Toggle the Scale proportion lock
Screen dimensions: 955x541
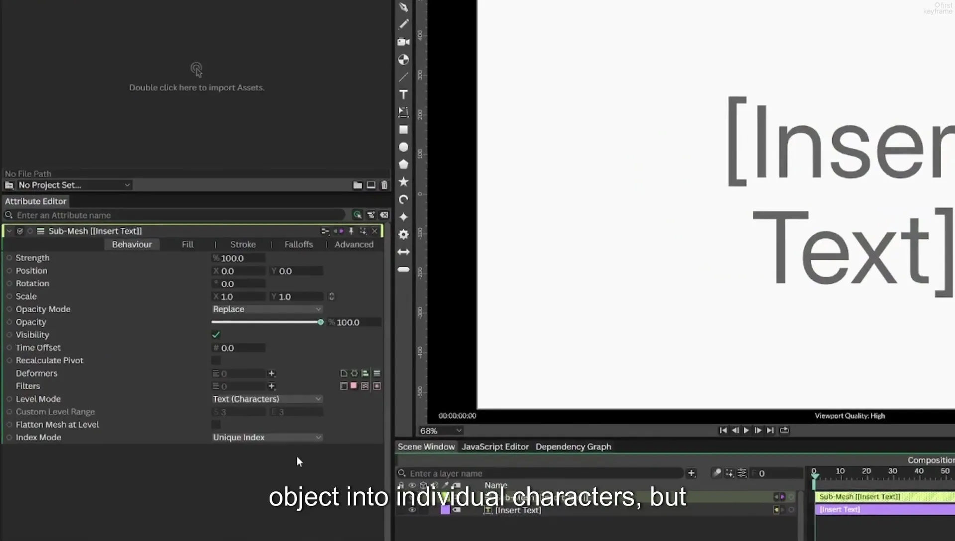coord(332,296)
